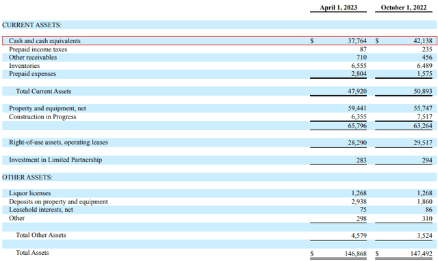Click the 4,579 total other assets value
Image resolution: width=438 pixels, height=261 pixels.
coord(359,236)
